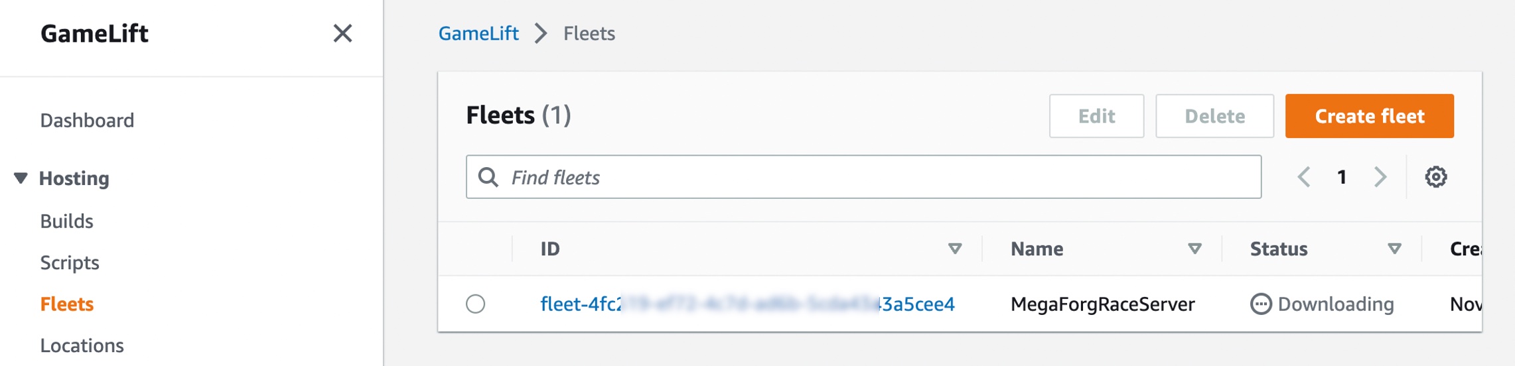Screen dimensions: 1515x366
Task: Sort fleets by Status column arrow
Action: pyautogui.click(x=1394, y=249)
